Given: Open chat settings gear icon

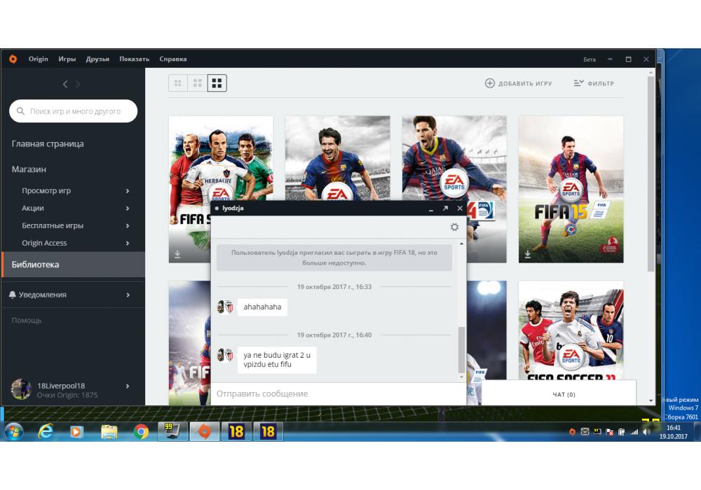Looking at the screenshot, I should coord(454,227).
